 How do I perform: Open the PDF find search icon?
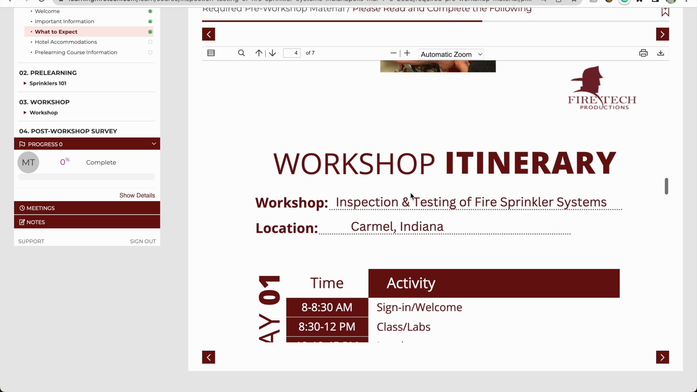pyautogui.click(x=241, y=53)
